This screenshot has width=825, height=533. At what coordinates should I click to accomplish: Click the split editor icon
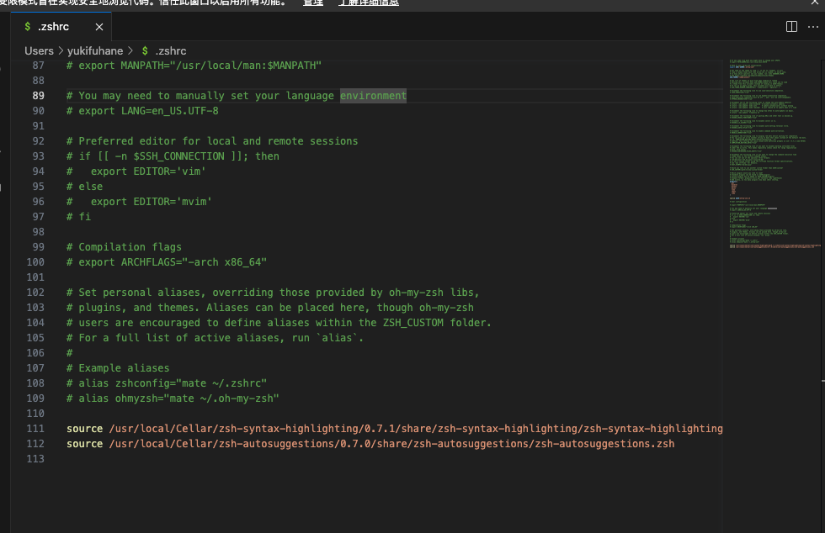click(791, 27)
